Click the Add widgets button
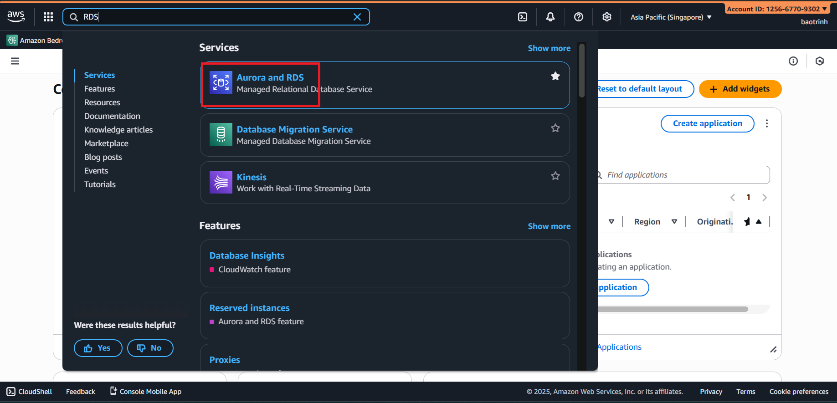The width and height of the screenshot is (837, 403). click(740, 89)
